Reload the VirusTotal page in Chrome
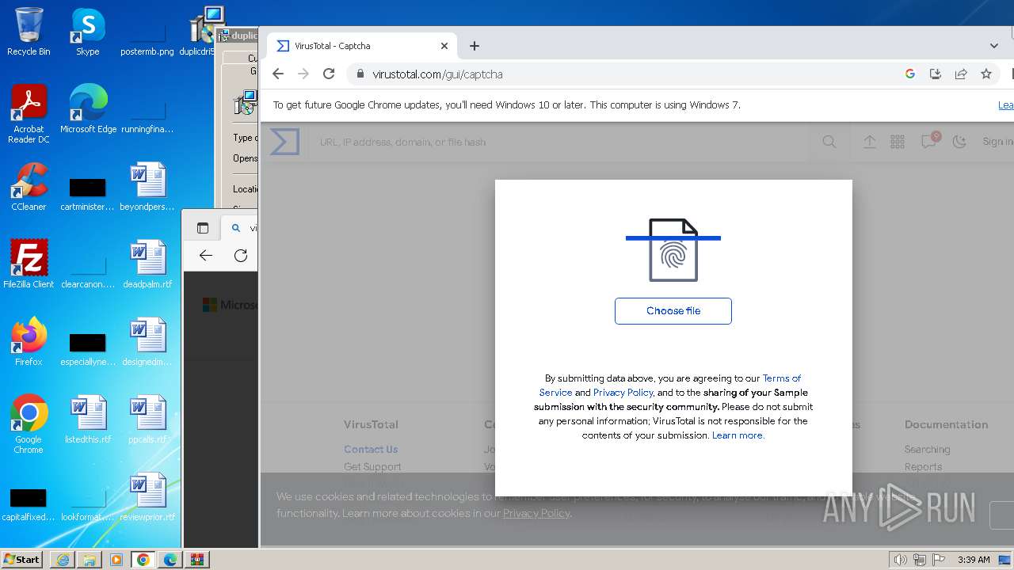The height and width of the screenshot is (570, 1014). tap(329, 74)
